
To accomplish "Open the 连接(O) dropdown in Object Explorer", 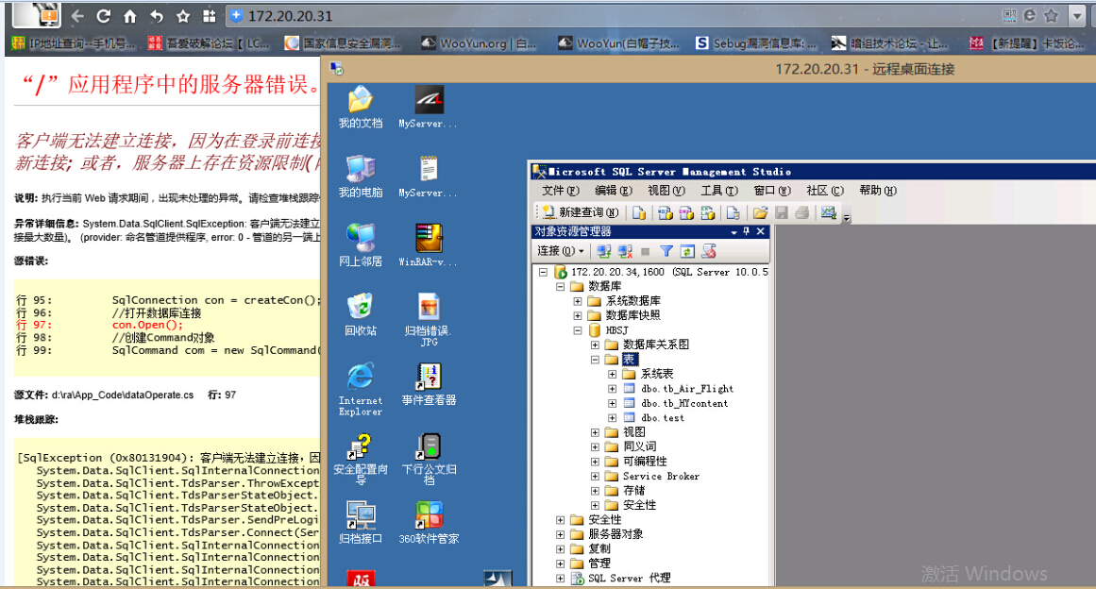I will [x=560, y=251].
